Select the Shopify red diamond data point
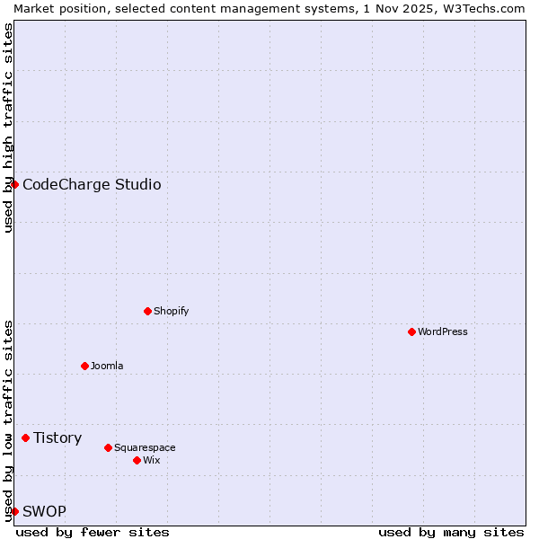Image resolution: width=539 pixels, height=539 pixels. coord(148,311)
